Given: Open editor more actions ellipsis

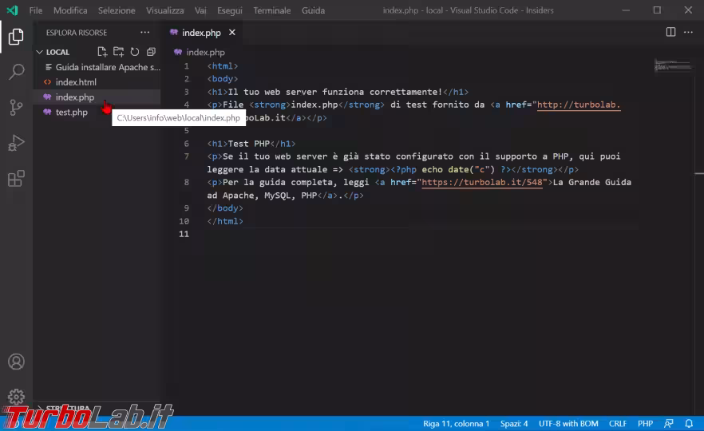Looking at the screenshot, I should pos(688,32).
